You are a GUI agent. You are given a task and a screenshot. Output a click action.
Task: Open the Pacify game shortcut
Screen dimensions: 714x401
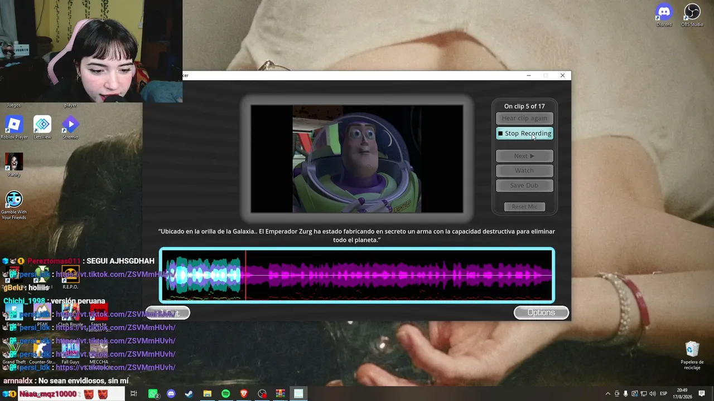14,165
